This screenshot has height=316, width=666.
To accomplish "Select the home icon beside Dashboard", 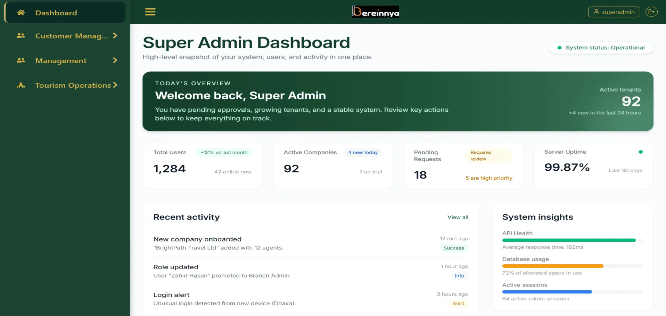I will [x=21, y=12].
